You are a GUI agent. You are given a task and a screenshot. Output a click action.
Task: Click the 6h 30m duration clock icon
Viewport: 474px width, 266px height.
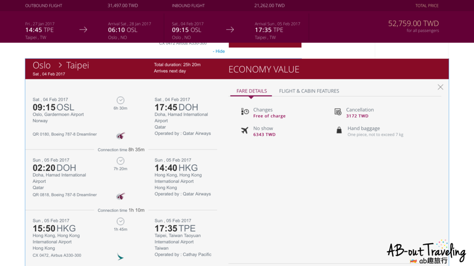point(120,100)
